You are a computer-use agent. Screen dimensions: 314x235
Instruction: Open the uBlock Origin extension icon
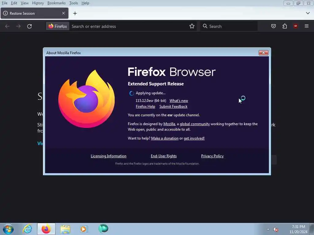295,26
